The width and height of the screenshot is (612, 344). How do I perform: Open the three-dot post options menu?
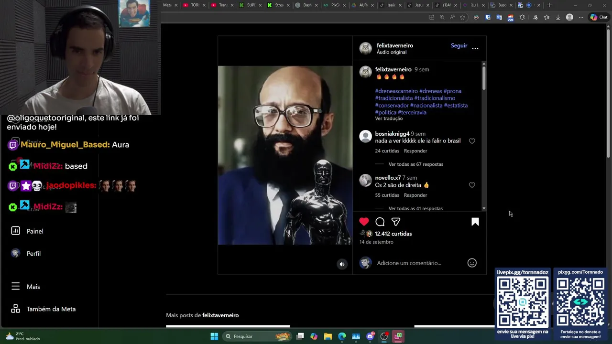[475, 48]
